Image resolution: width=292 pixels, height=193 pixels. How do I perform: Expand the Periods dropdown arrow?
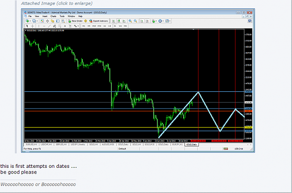tap(163, 21)
